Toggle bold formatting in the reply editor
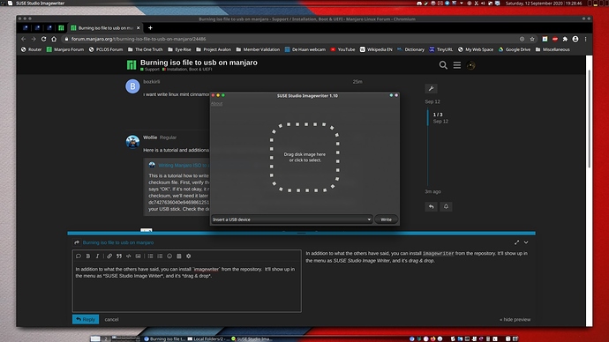The width and height of the screenshot is (609, 342). 88,256
